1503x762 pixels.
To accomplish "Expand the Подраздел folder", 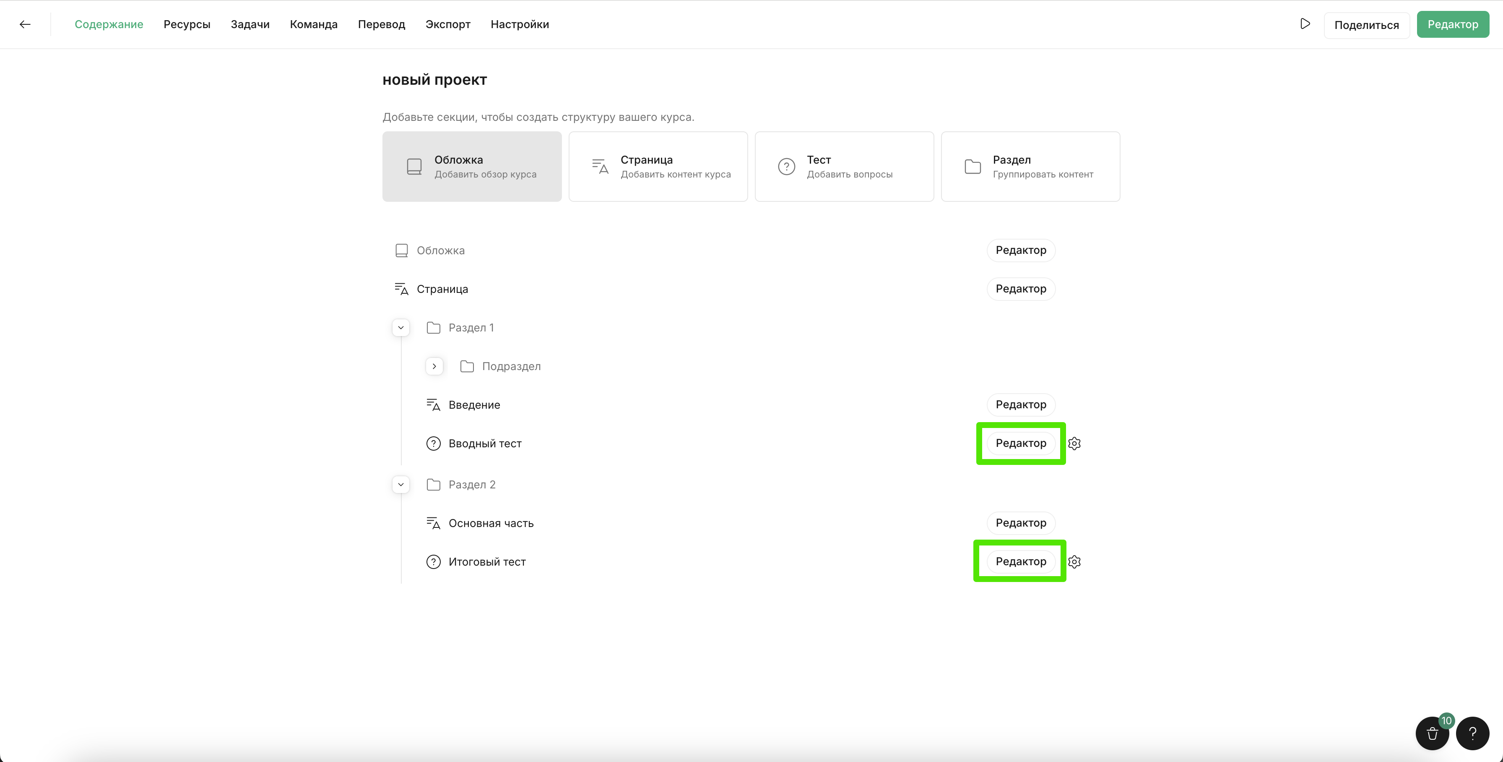I will [x=434, y=366].
